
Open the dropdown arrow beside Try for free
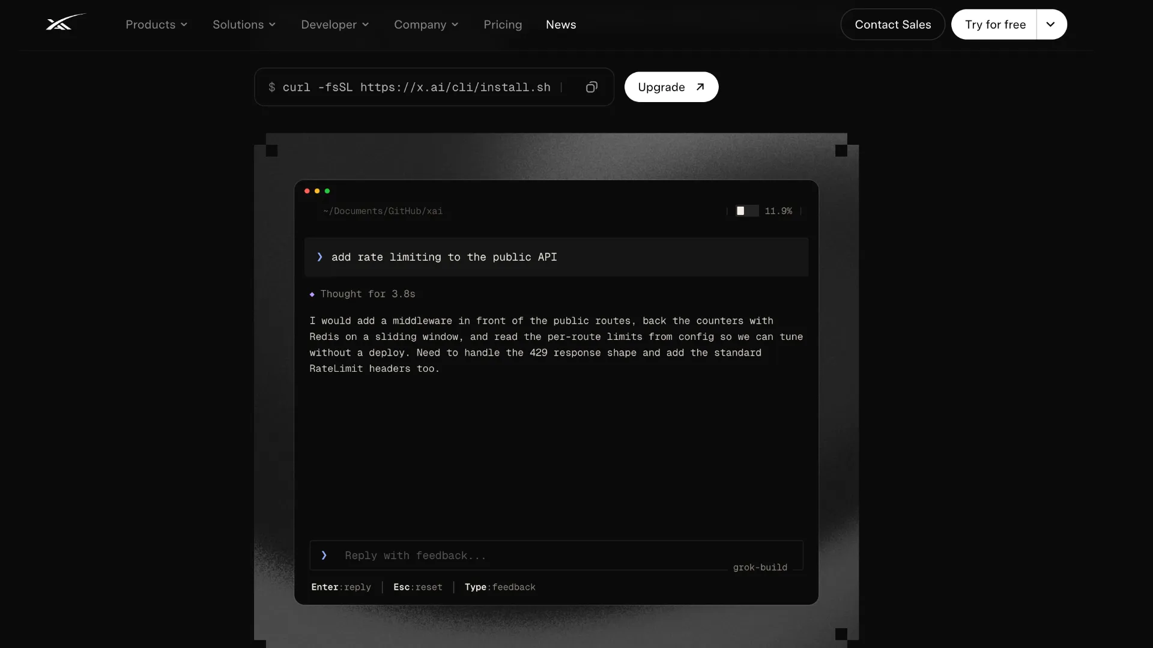[1051, 25]
